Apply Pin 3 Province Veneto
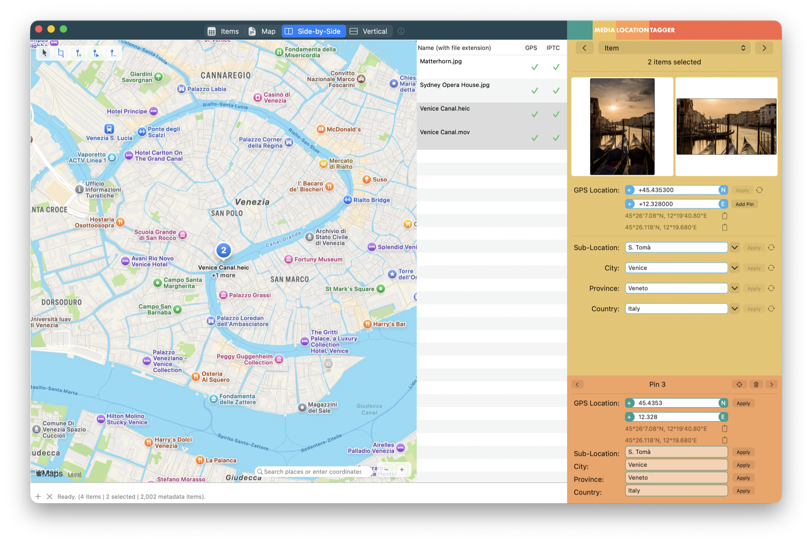The image size is (812, 543). pos(743,478)
